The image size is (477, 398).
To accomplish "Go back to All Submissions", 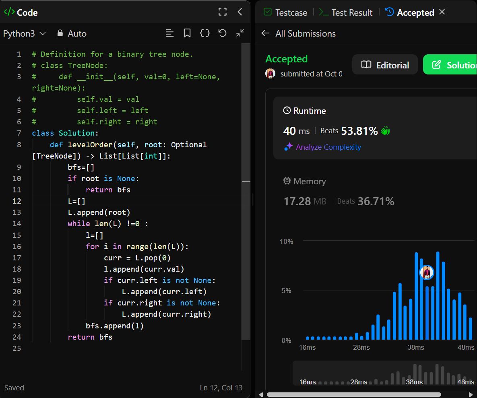I will click(298, 34).
